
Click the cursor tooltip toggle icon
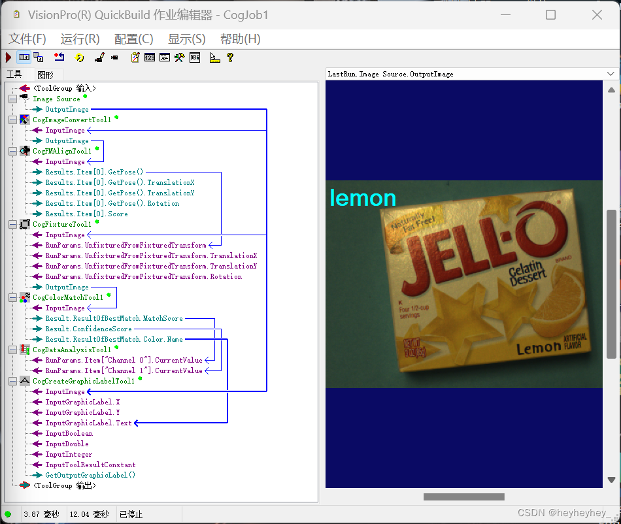214,57
